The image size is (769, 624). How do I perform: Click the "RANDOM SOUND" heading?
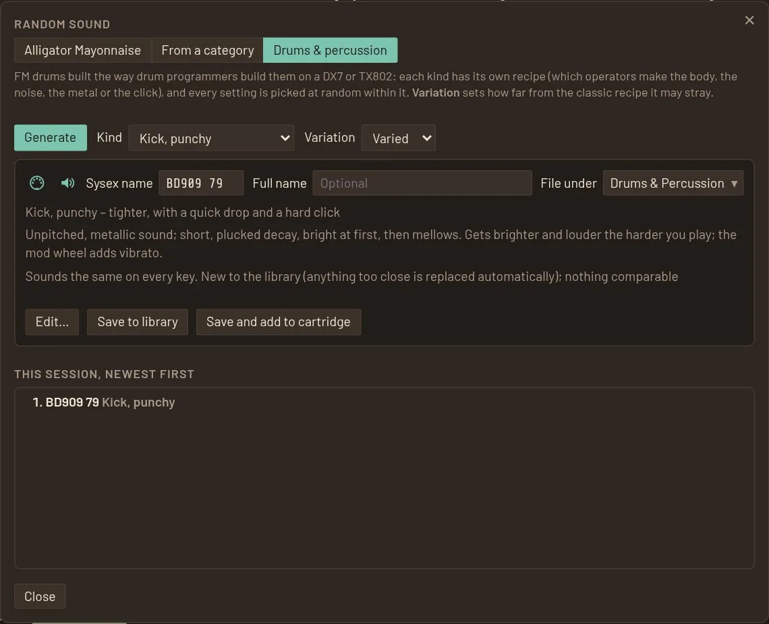point(62,24)
